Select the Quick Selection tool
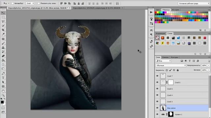The image size is (211, 118). (3, 26)
